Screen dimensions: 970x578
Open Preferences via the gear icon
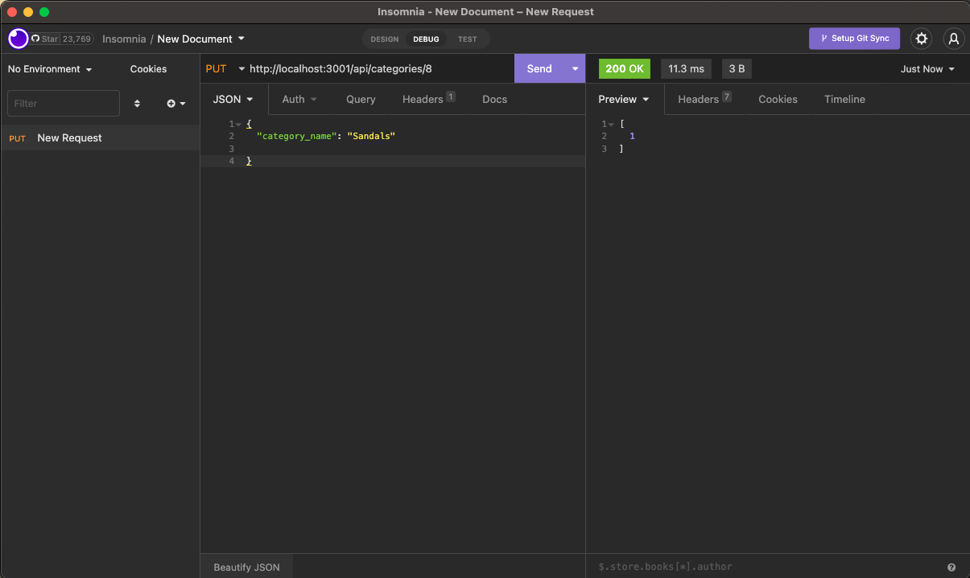click(921, 39)
